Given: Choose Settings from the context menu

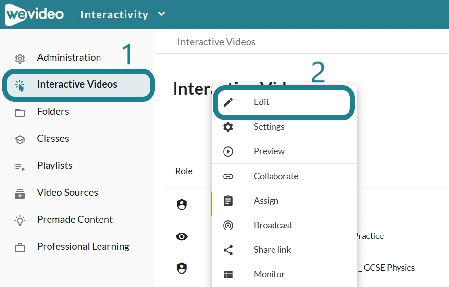Looking at the screenshot, I should [x=285, y=127].
